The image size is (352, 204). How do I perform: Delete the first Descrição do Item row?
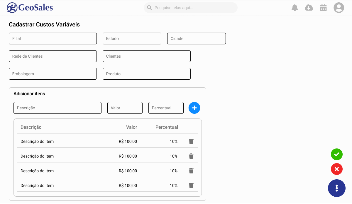191,141
